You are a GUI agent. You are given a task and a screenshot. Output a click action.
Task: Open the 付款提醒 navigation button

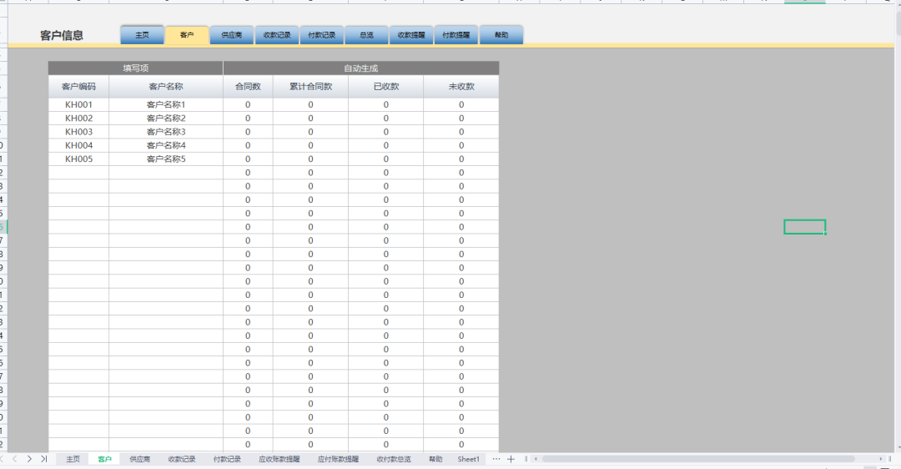pos(456,34)
